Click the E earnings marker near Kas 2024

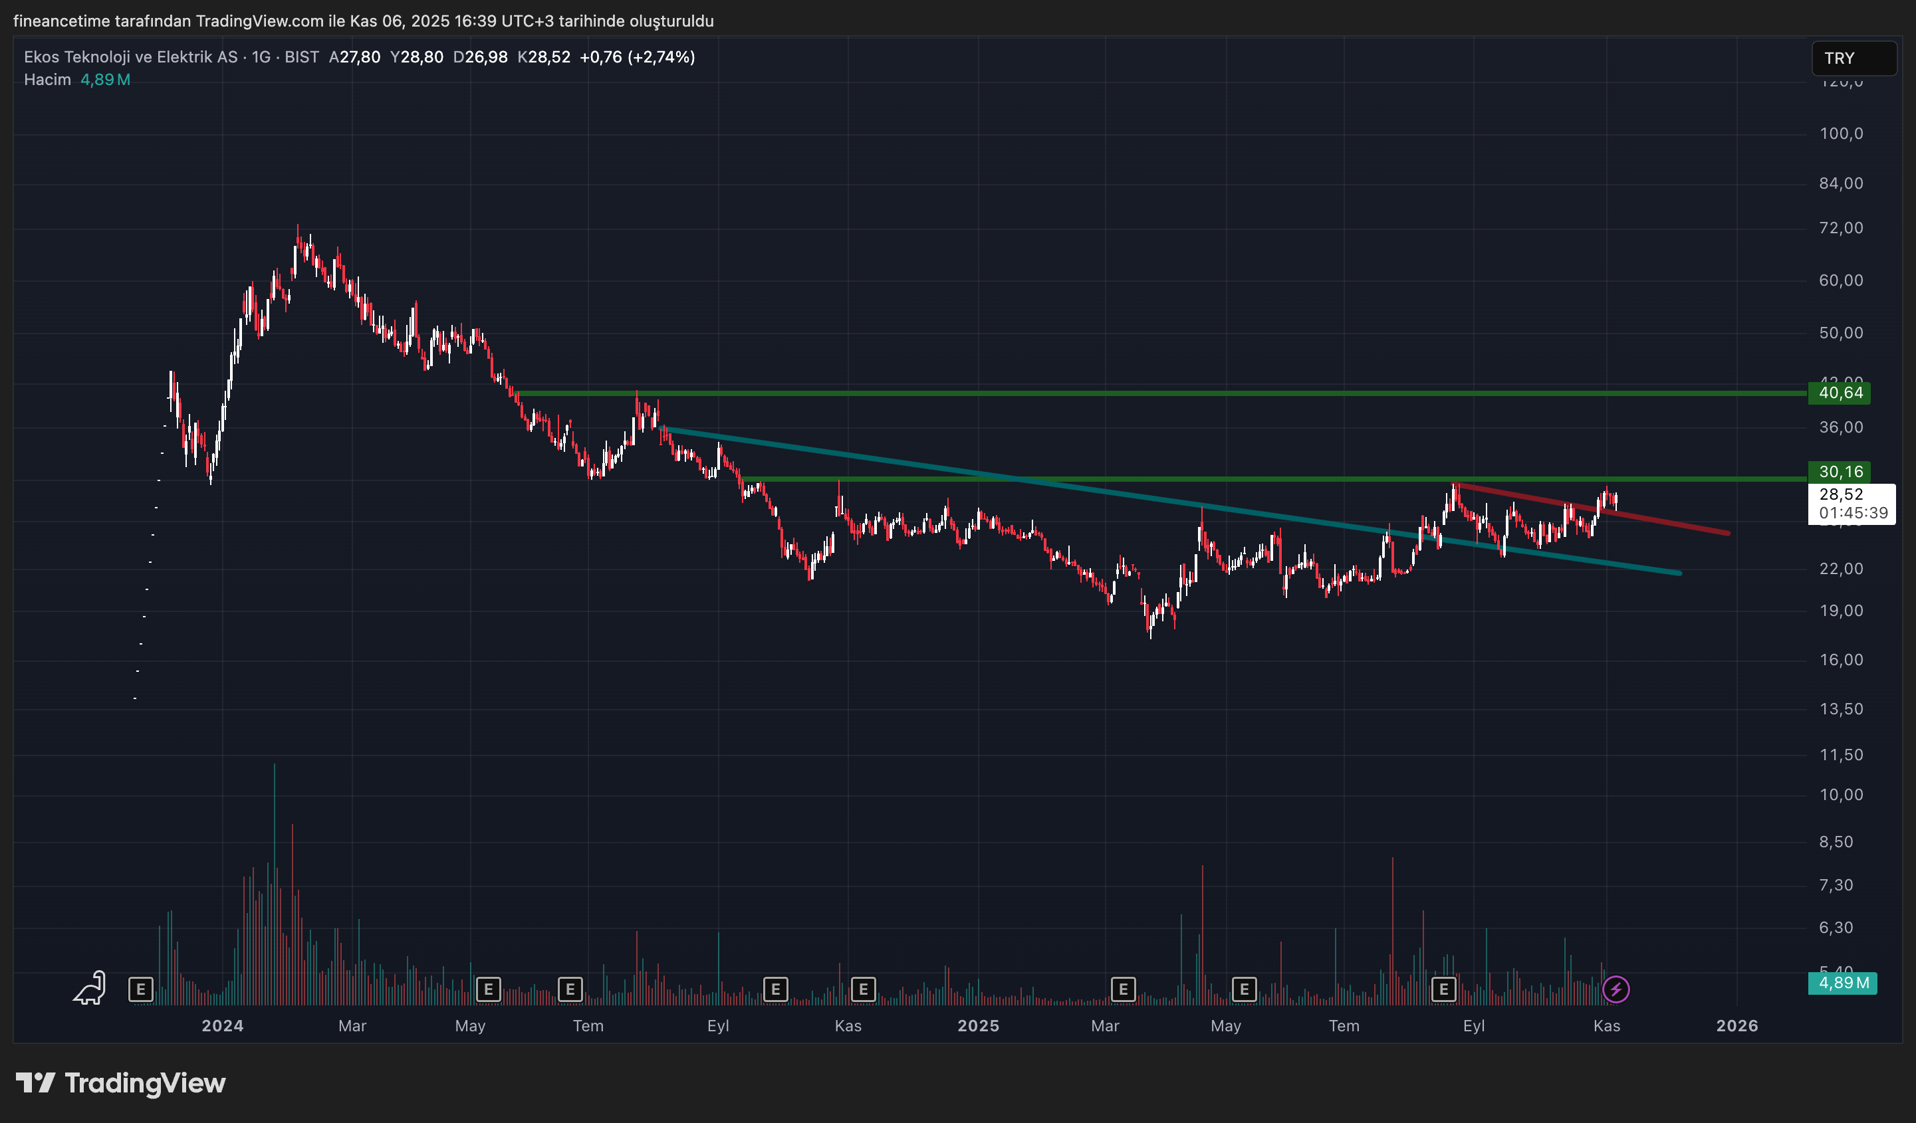[x=863, y=989]
